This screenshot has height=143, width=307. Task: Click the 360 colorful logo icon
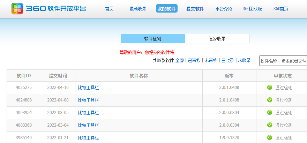tap(17, 8)
